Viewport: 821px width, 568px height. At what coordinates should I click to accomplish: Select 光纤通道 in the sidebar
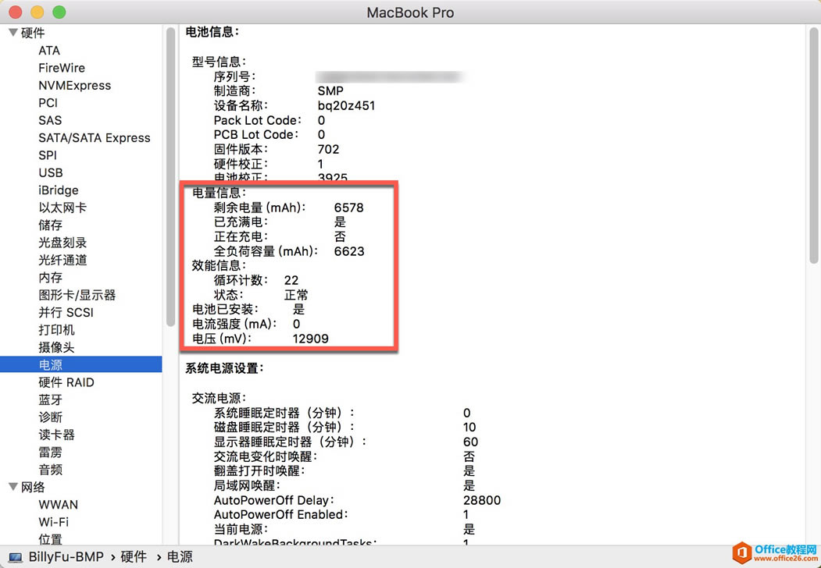pos(62,260)
